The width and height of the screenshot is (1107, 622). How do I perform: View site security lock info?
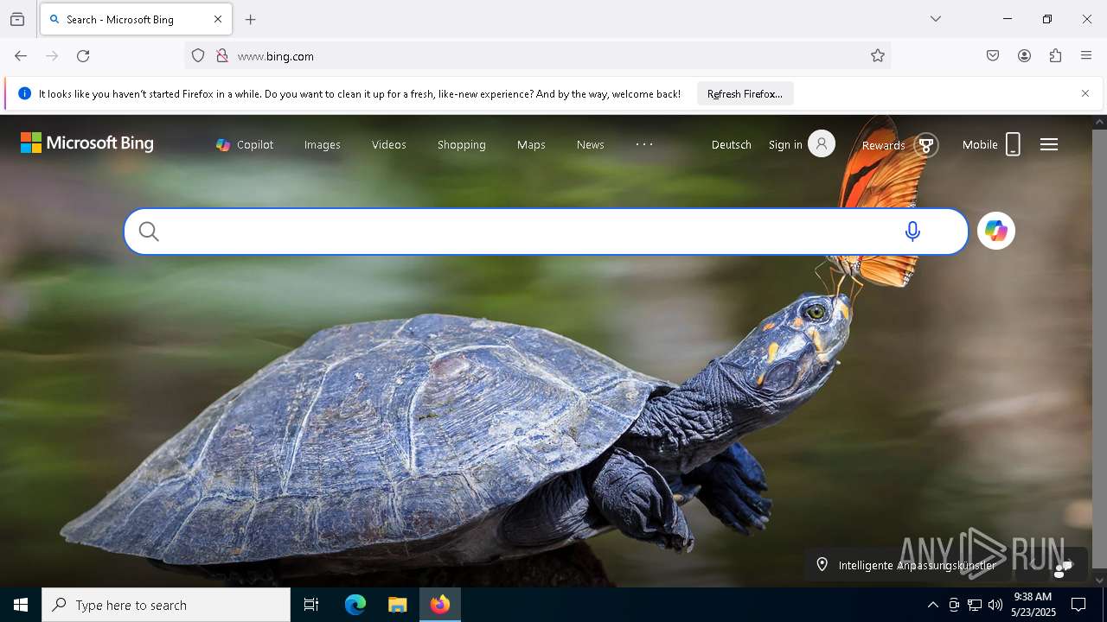222,56
